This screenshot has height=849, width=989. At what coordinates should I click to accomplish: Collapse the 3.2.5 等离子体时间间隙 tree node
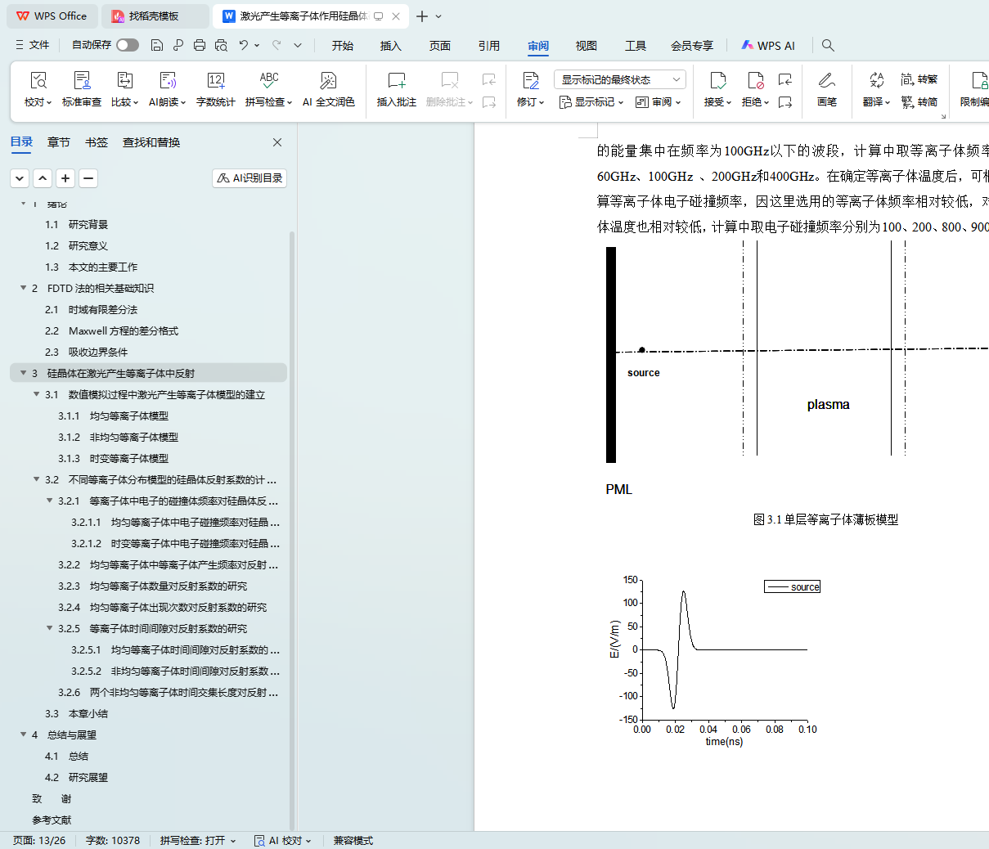pos(50,628)
